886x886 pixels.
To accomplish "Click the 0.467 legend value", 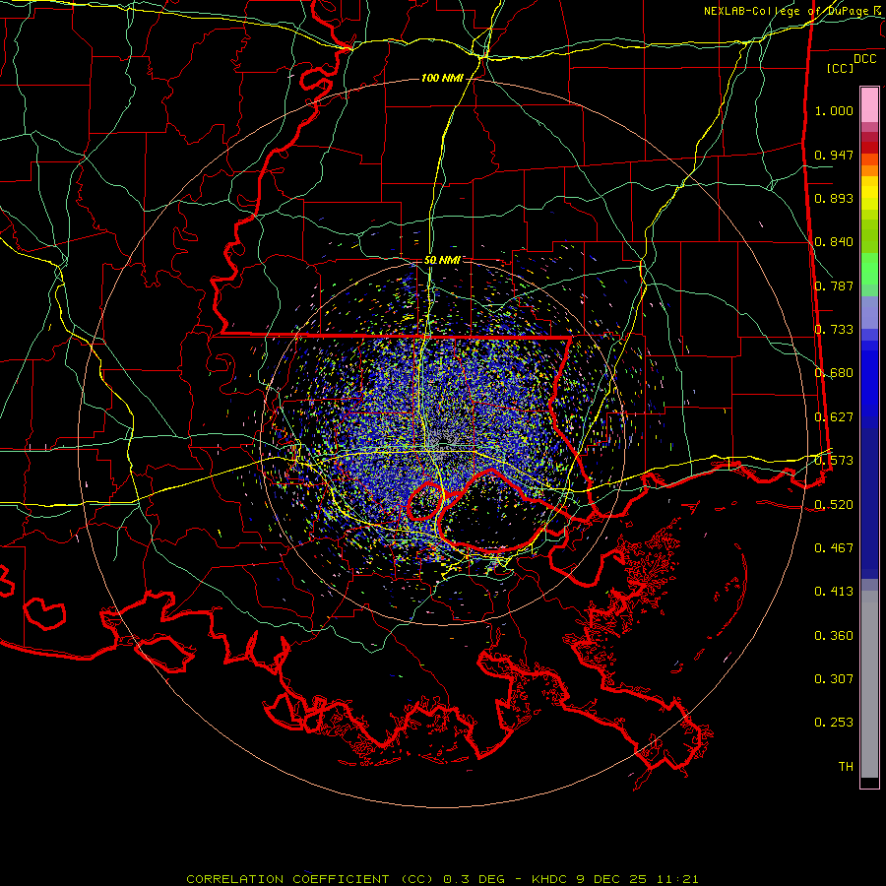I will point(834,548).
